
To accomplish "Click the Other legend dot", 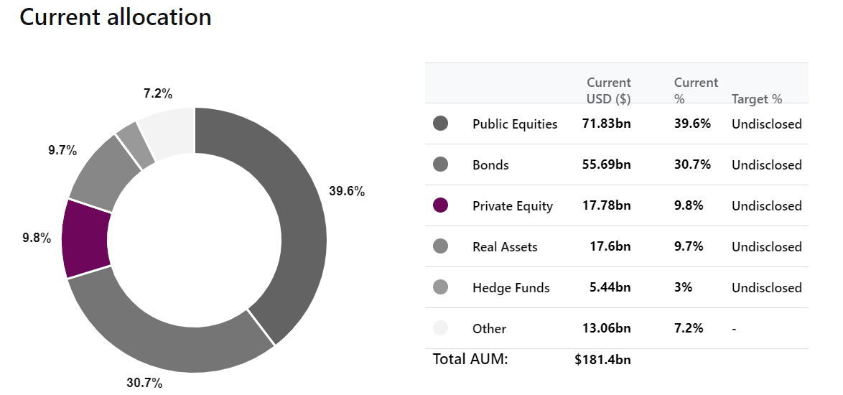I will click(440, 328).
